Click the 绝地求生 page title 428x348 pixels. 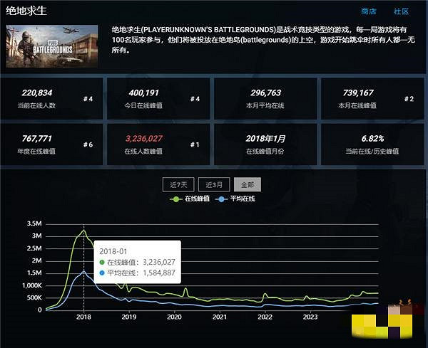pos(26,11)
